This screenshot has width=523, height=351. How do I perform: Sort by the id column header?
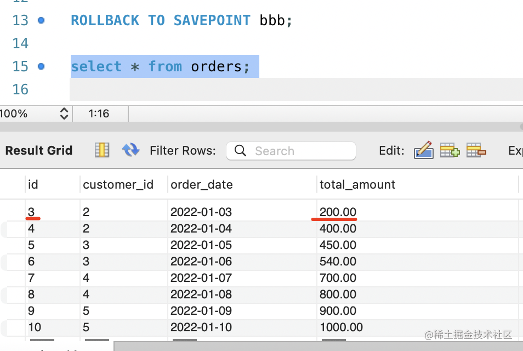tap(33, 185)
